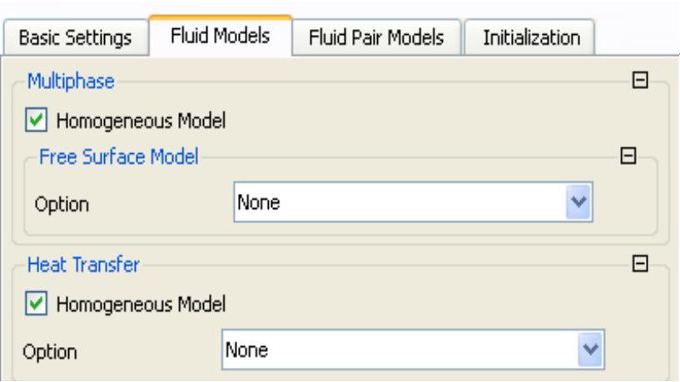
Task: Click the Heat Transfer None combo box field
Action: click(x=413, y=350)
